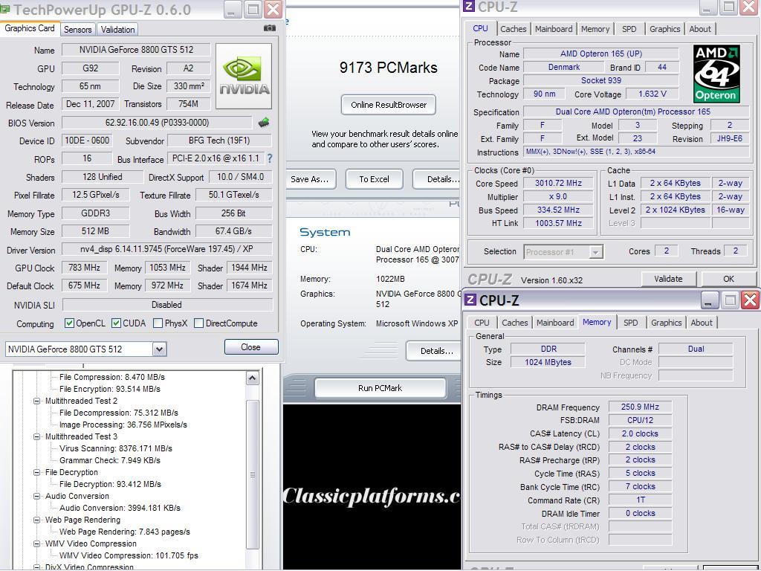Collapse the Multithreaded Test 2 node
Viewport: 761px width, 571px height.
(37, 401)
